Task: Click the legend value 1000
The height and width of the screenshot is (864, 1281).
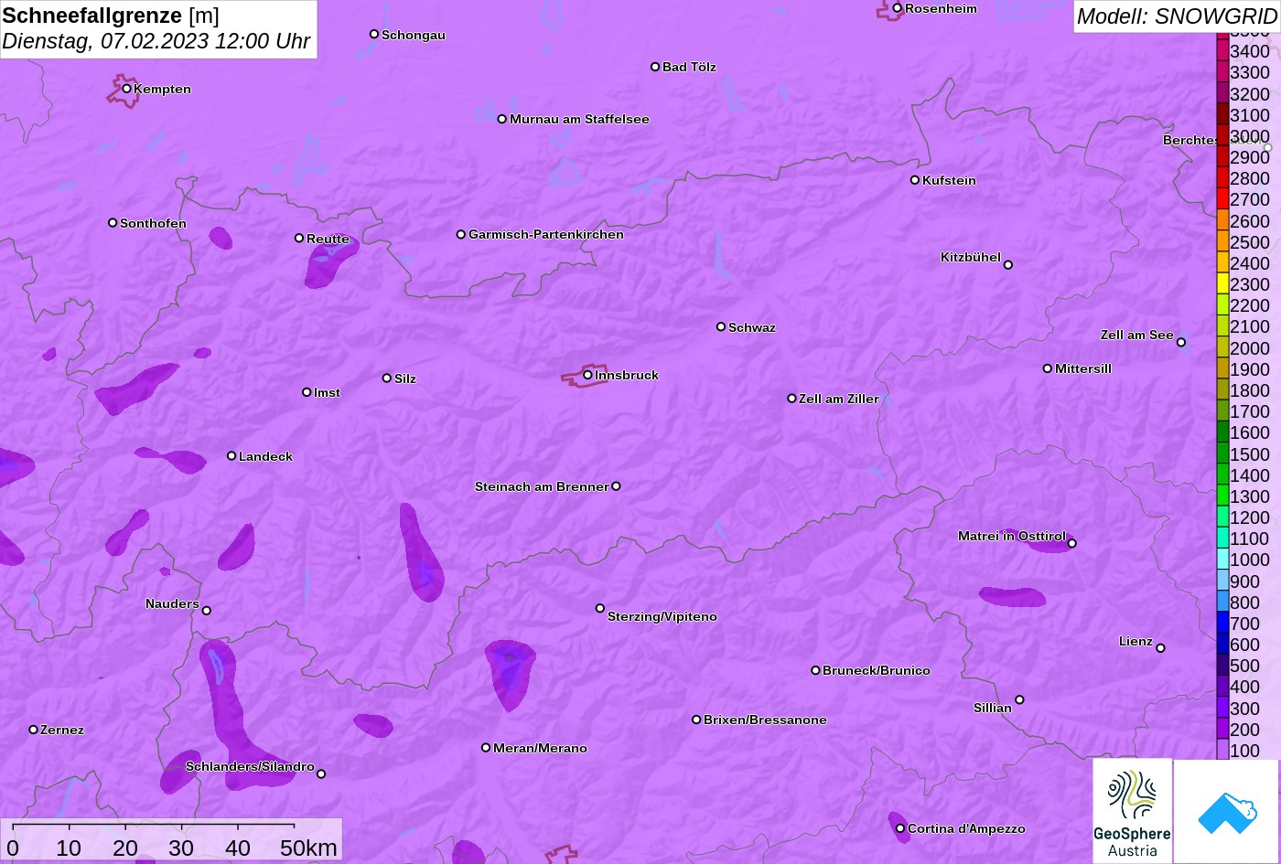Action: [1250, 560]
